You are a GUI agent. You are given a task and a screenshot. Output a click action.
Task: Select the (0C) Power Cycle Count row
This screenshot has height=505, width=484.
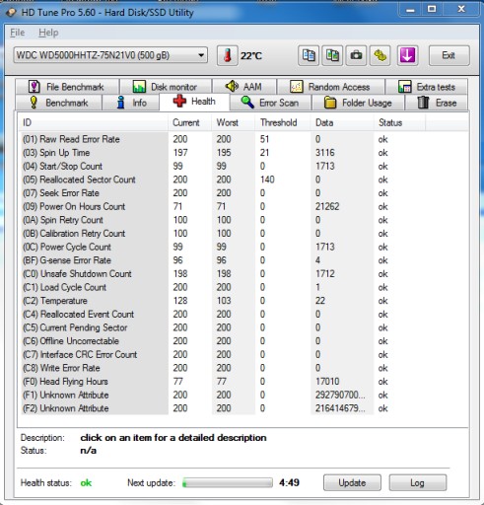[243, 247]
